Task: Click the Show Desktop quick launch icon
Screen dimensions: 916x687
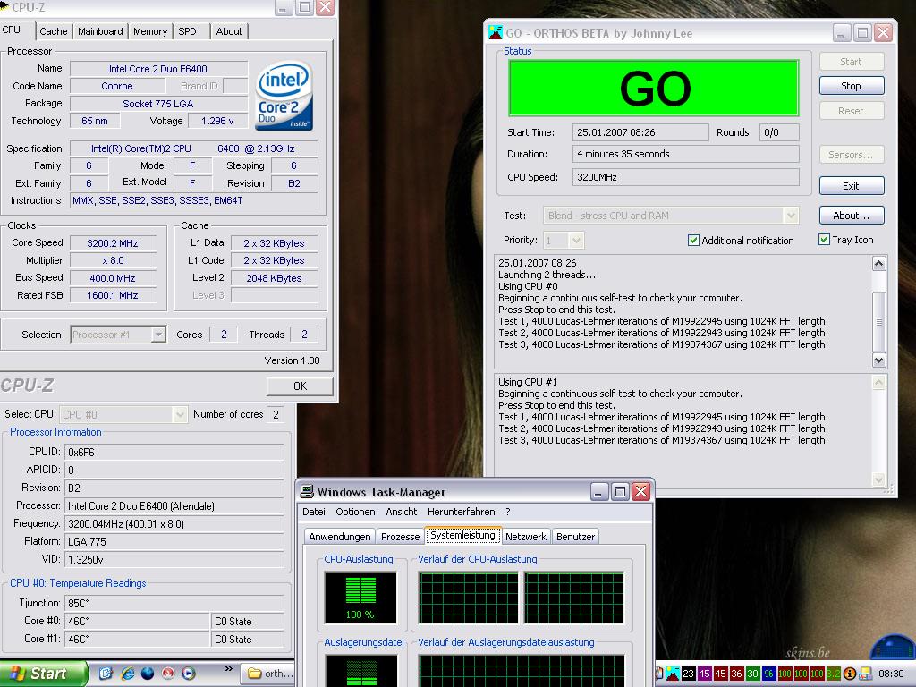Action: [106, 674]
